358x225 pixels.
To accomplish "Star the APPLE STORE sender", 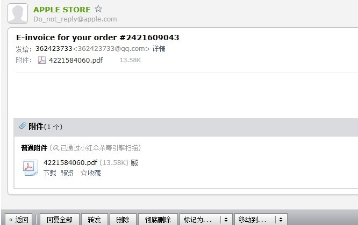I will pos(98,9).
